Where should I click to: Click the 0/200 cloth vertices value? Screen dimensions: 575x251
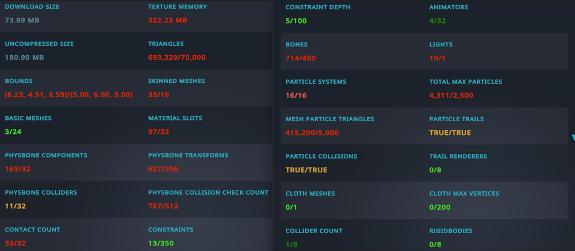[x=440, y=207]
